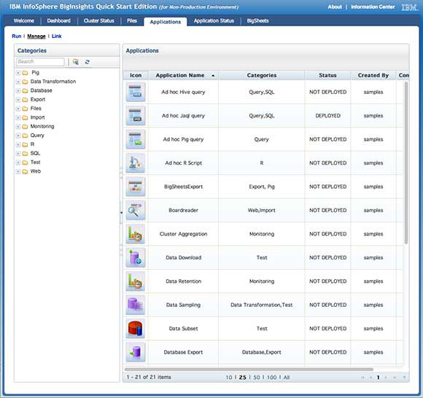Expand the Pig category

point(18,73)
